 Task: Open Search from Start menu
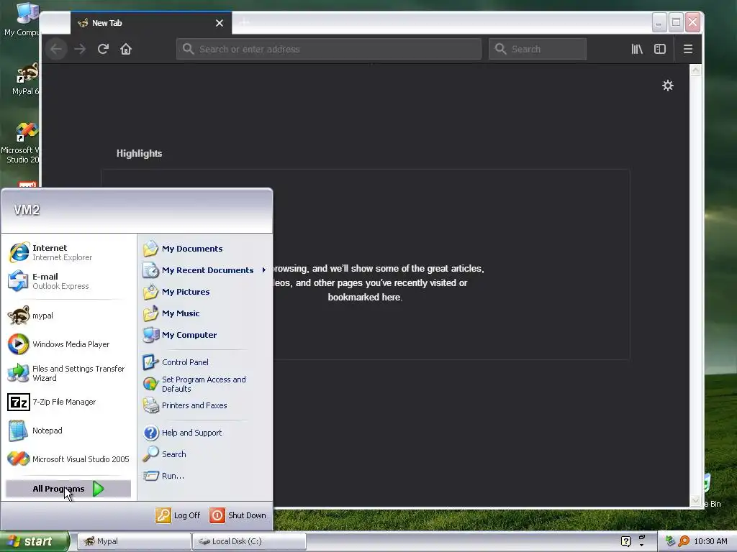(205, 454)
